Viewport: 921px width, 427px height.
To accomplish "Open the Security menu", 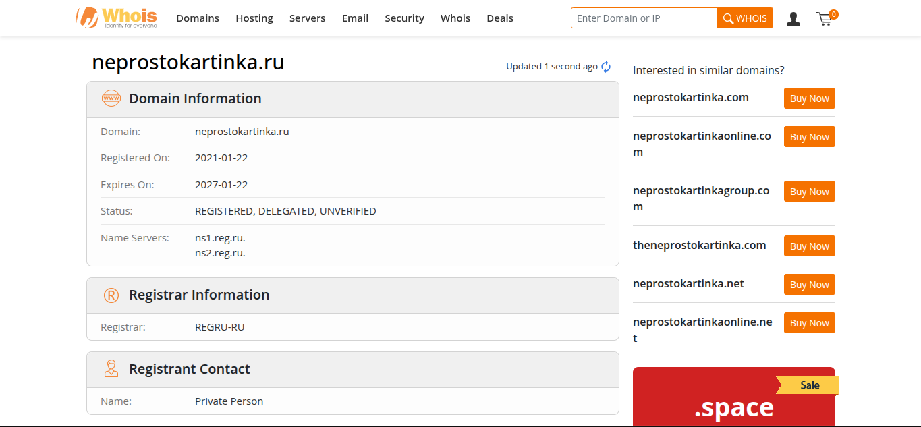I will pyautogui.click(x=404, y=18).
